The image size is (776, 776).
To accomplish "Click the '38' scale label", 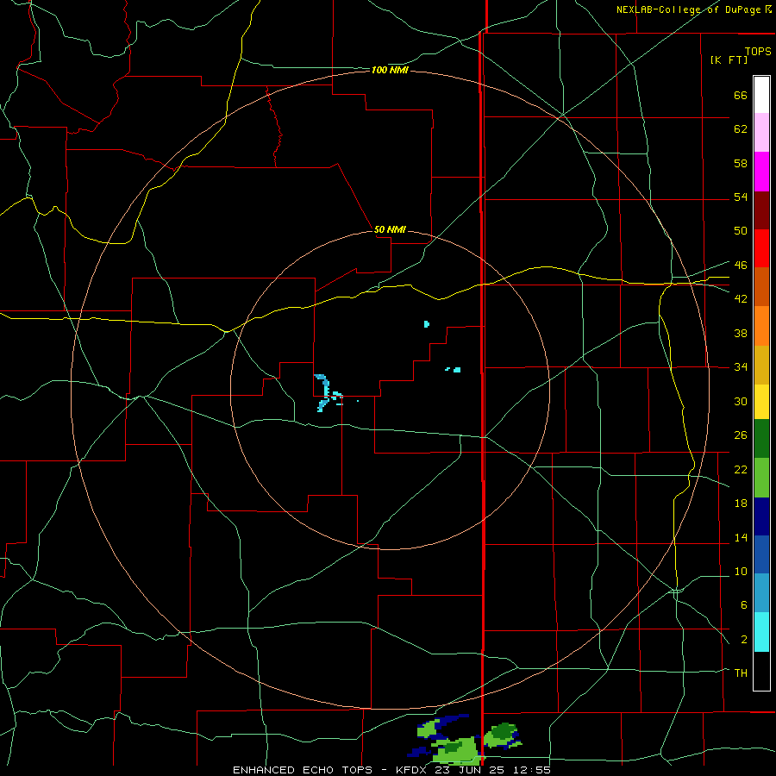I will [741, 333].
